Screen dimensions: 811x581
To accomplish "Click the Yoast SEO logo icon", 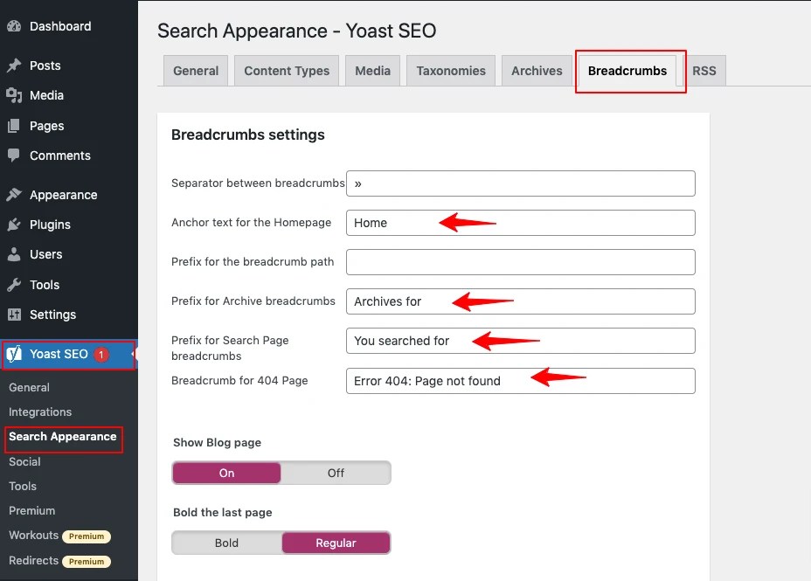I will [15, 354].
